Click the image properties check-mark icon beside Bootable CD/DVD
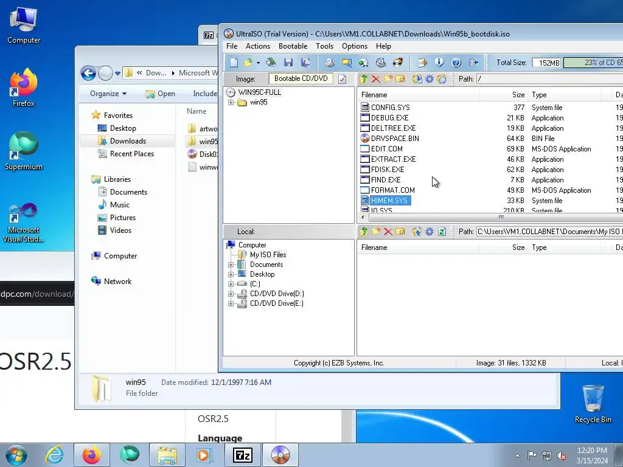The width and height of the screenshot is (623, 467). click(342, 79)
